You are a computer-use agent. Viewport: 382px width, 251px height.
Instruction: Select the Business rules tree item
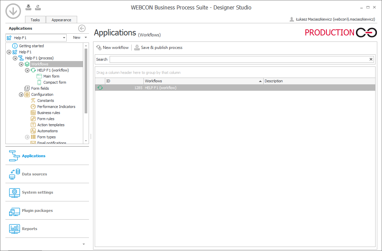point(49,113)
